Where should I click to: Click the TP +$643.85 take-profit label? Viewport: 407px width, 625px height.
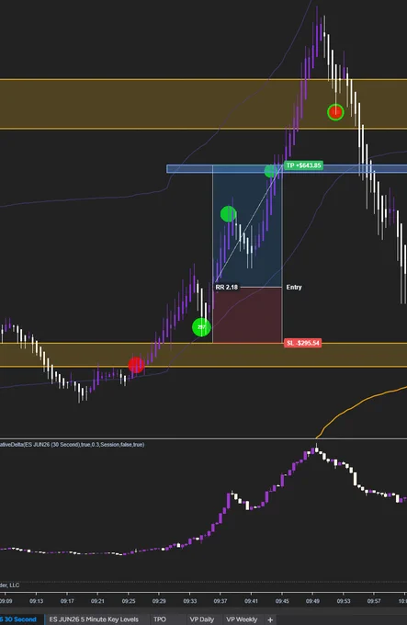304,165
